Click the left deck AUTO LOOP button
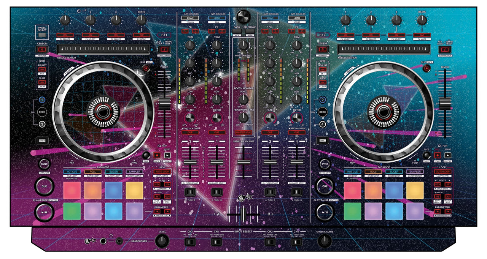487x259 pixels. click(162, 172)
